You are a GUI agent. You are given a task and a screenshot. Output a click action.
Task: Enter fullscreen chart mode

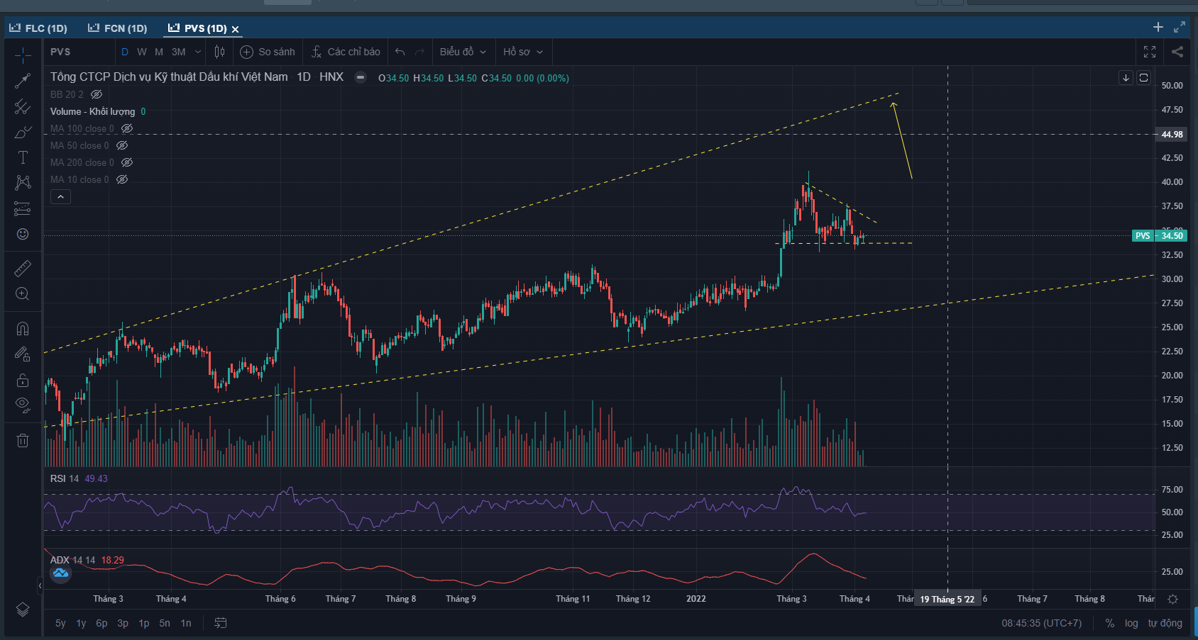pyautogui.click(x=1150, y=52)
